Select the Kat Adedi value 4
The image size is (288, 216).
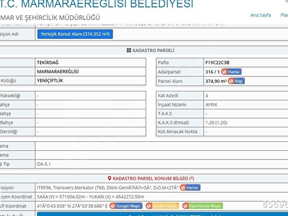pos(207,96)
